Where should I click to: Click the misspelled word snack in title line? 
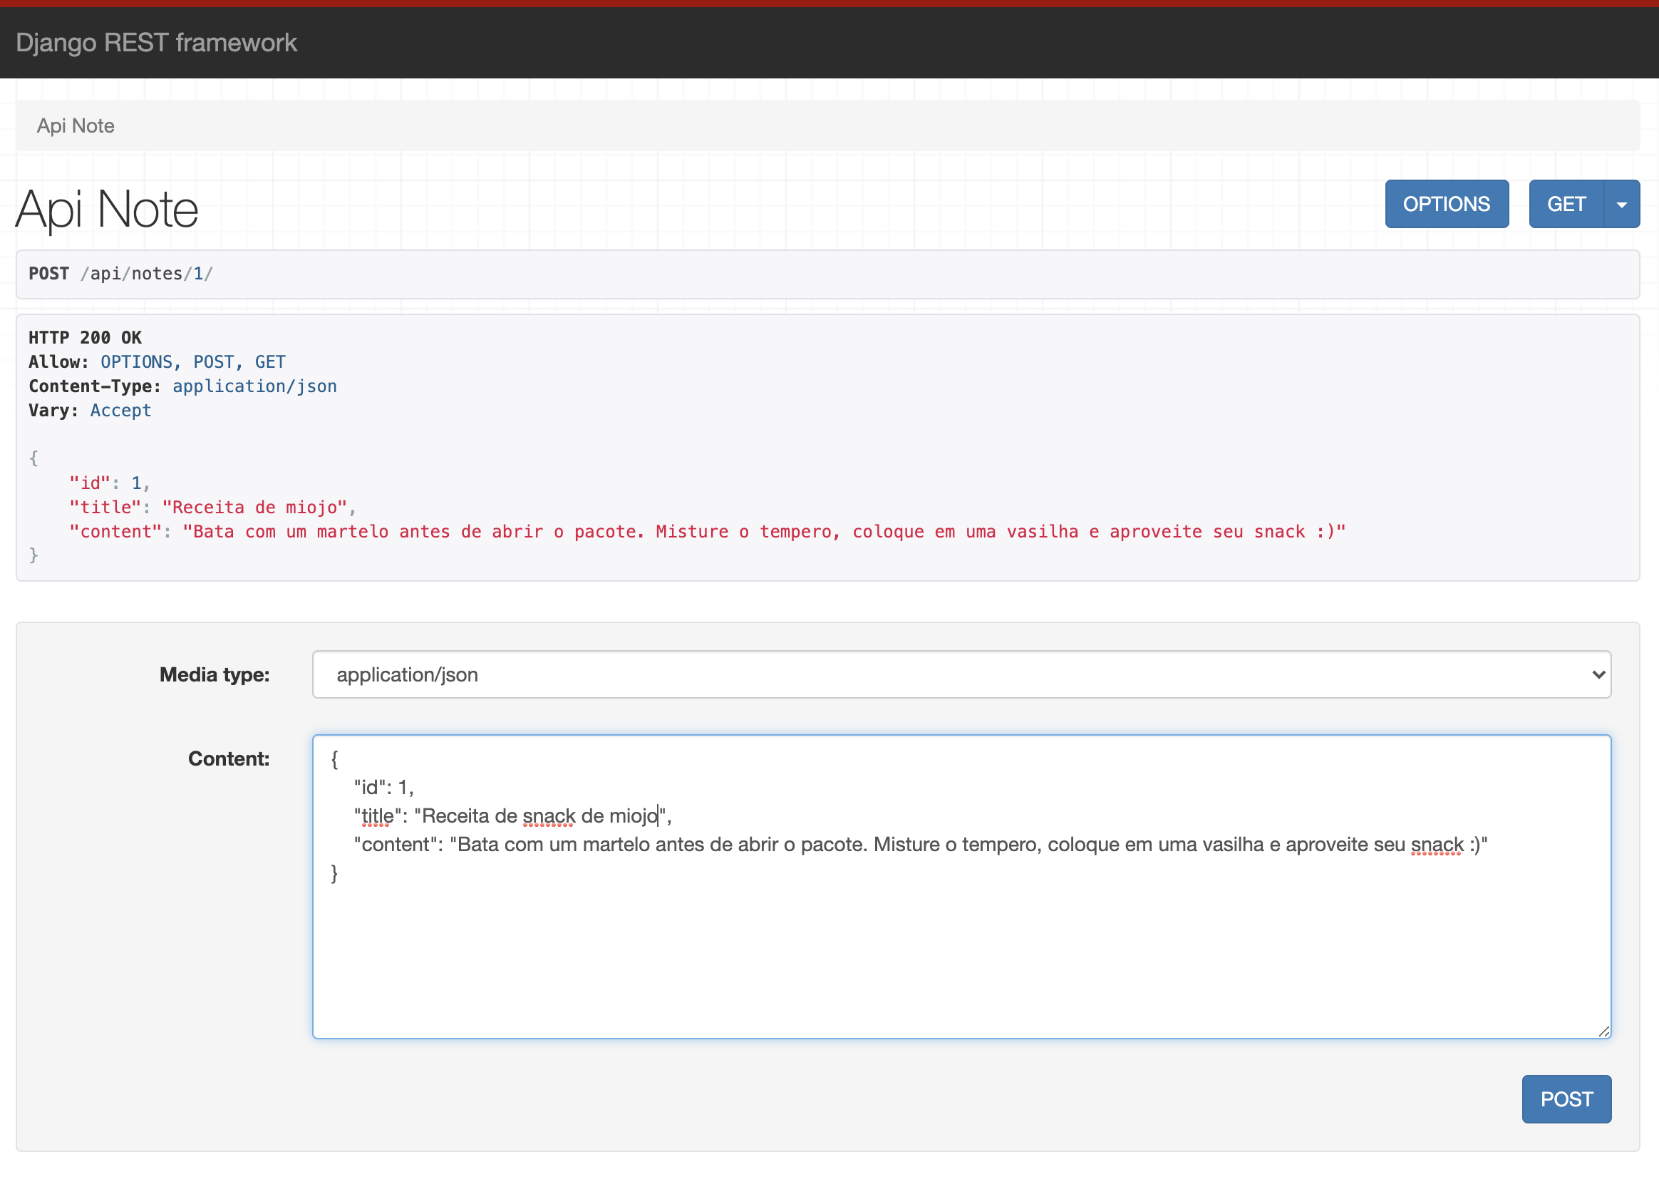[549, 816]
